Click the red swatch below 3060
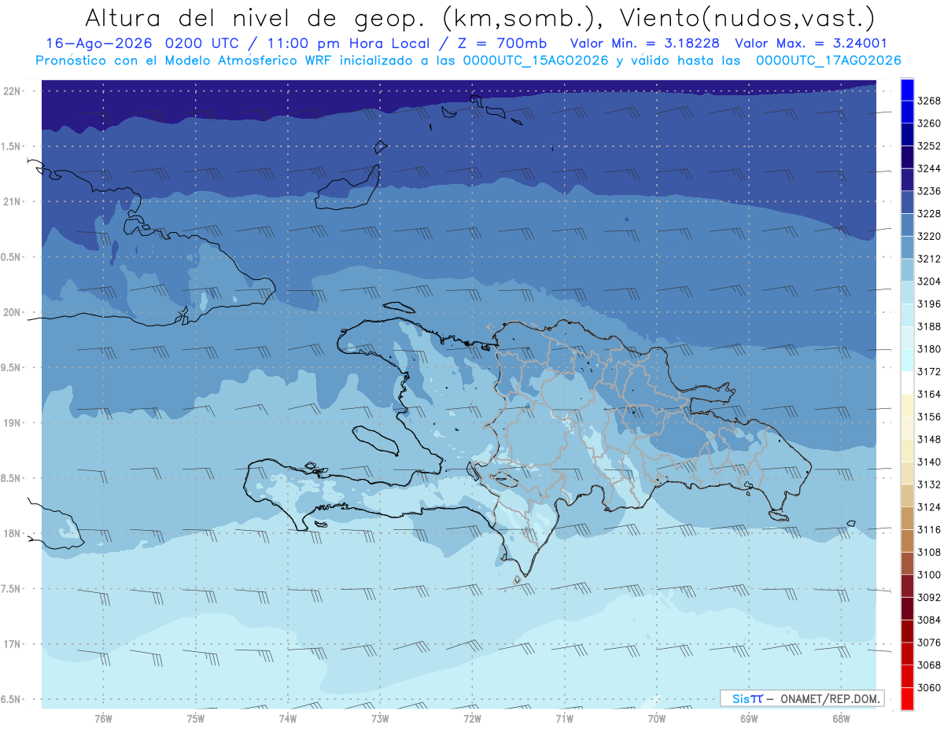 [907, 698]
